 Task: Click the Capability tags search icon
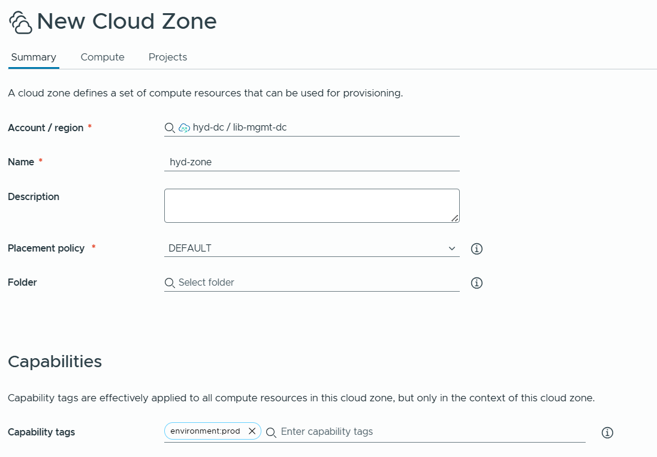271,432
